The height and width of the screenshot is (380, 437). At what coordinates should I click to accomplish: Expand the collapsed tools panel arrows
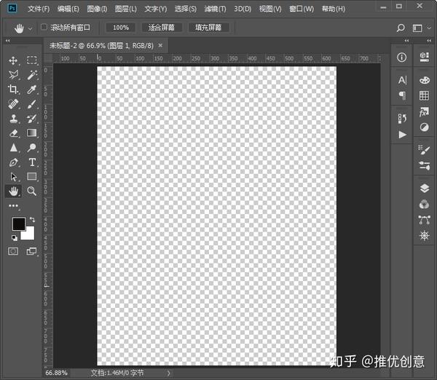[x=8, y=41]
